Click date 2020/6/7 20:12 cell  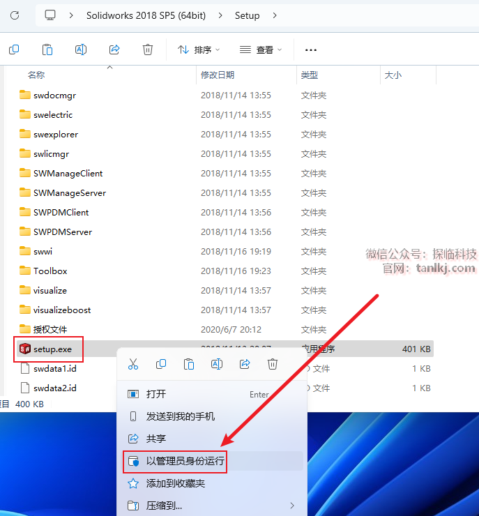click(231, 329)
